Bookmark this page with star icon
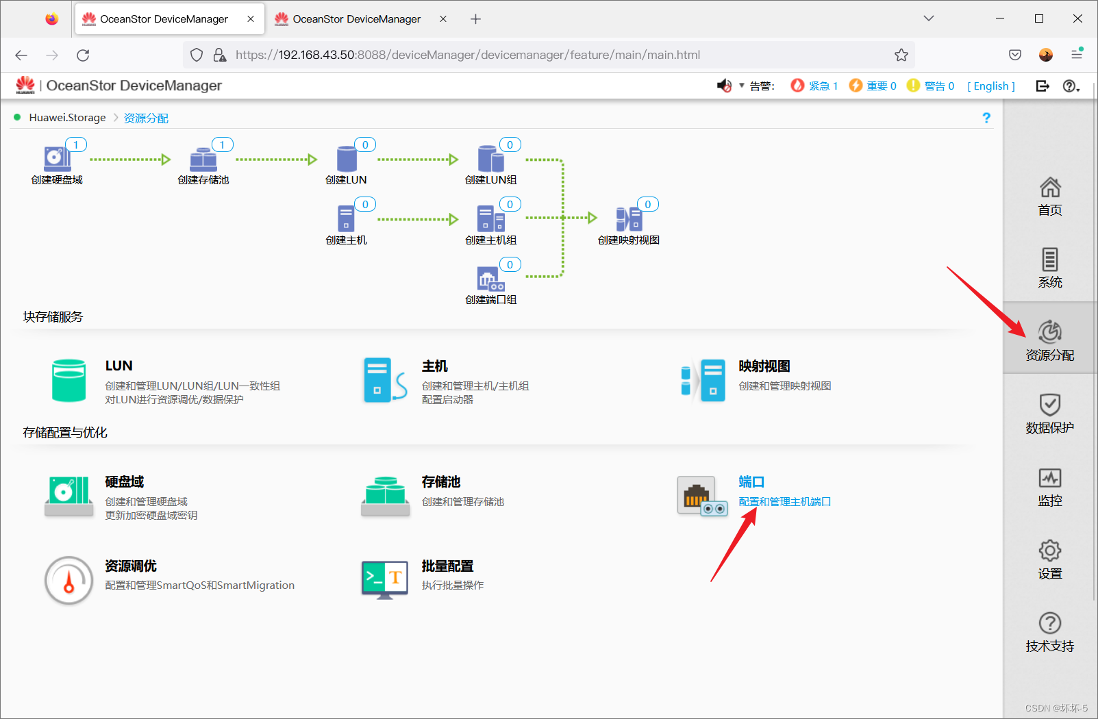1098x719 pixels. click(901, 55)
